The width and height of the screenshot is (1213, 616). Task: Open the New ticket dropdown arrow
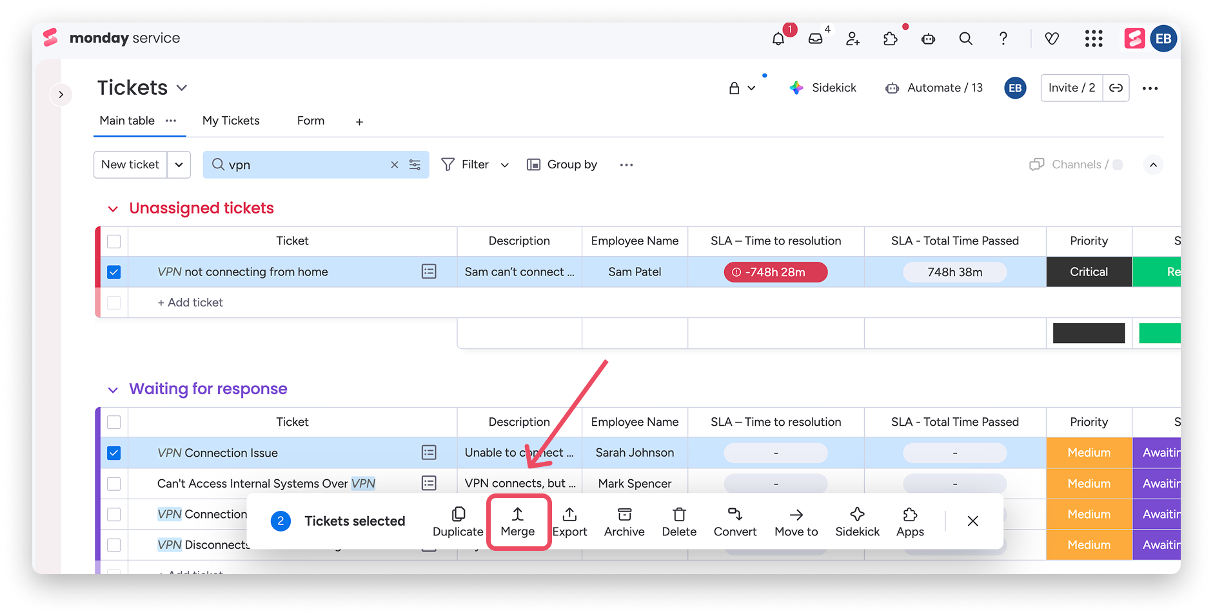tap(179, 164)
